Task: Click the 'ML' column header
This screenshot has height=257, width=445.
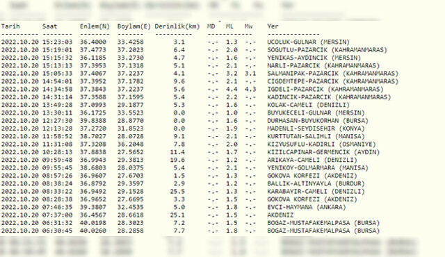Action: coord(229,26)
